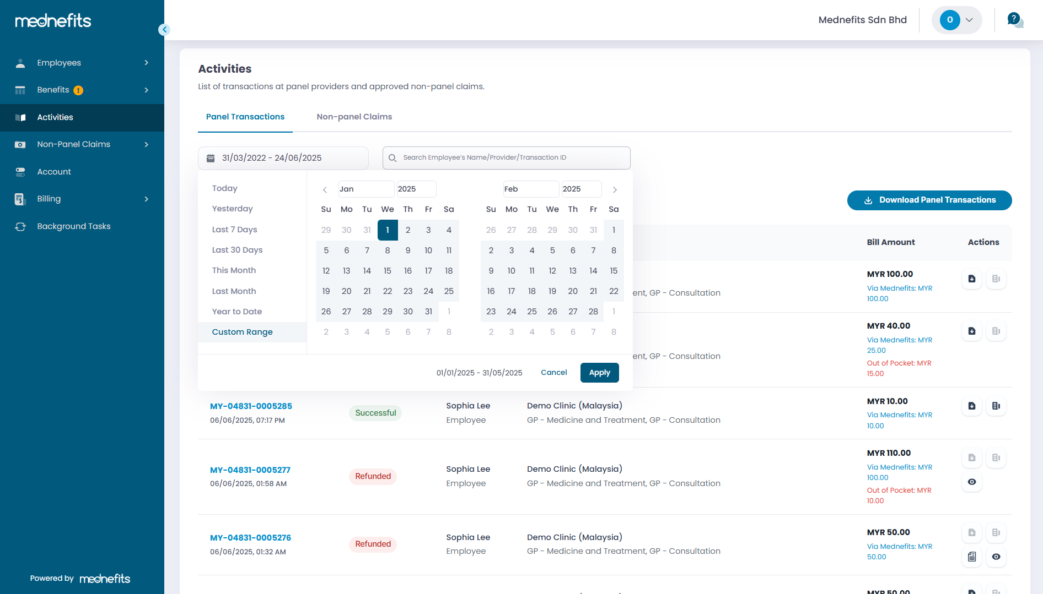Switch to Non-panel Claims tab
The height and width of the screenshot is (594, 1043).
click(x=354, y=117)
